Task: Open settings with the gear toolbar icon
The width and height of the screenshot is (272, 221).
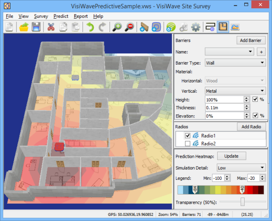Action: tap(196, 27)
